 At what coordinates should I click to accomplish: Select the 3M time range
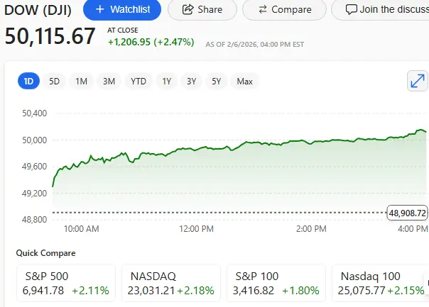click(x=109, y=81)
